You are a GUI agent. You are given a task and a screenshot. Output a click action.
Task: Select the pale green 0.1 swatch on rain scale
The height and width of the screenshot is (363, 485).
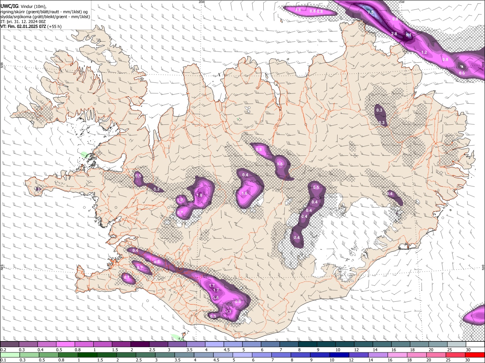coord(9,355)
